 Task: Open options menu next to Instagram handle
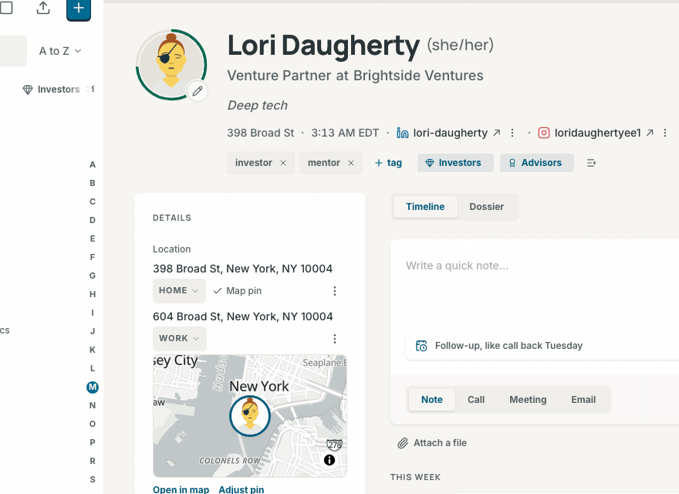pos(665,133)
